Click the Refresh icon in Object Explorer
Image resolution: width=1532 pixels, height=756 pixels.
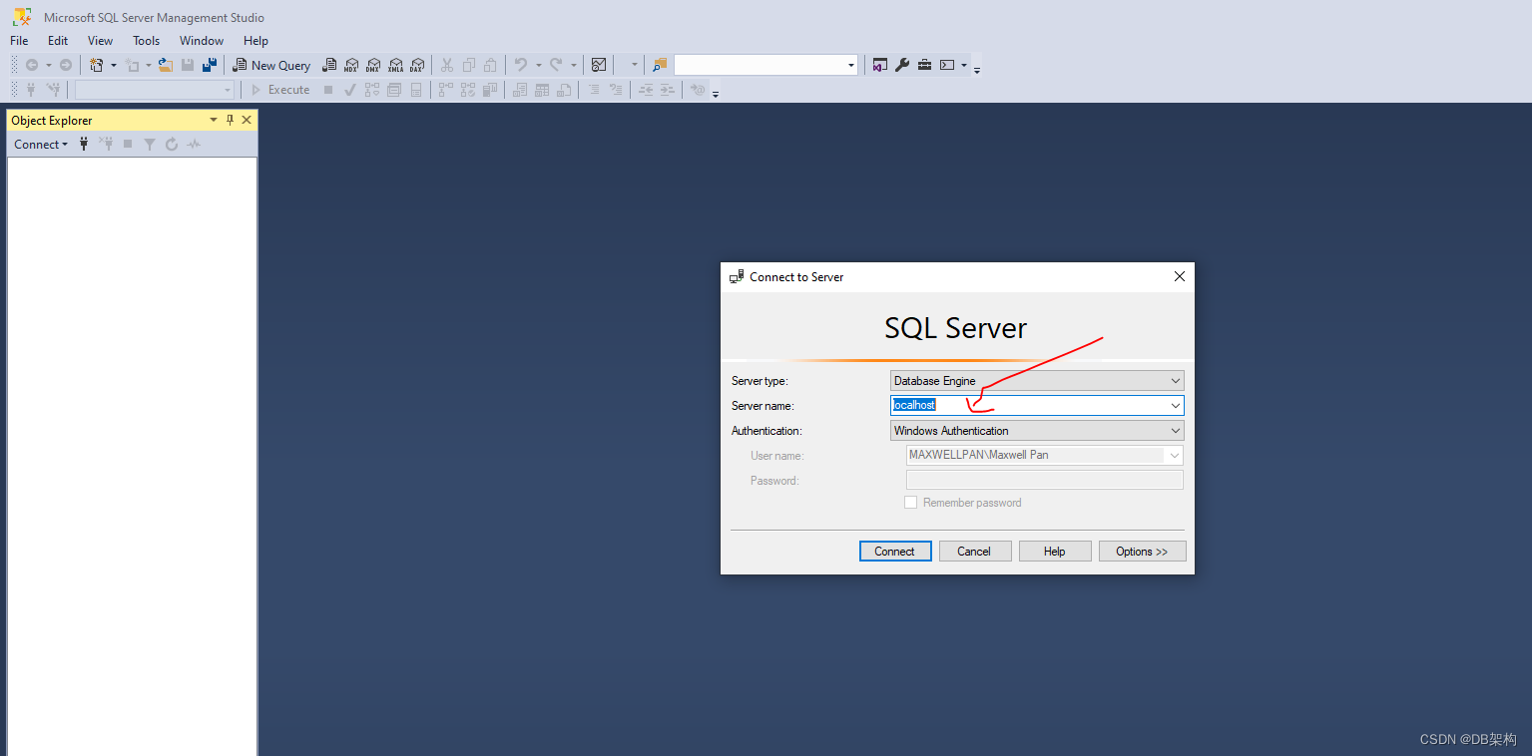(172, 144)
